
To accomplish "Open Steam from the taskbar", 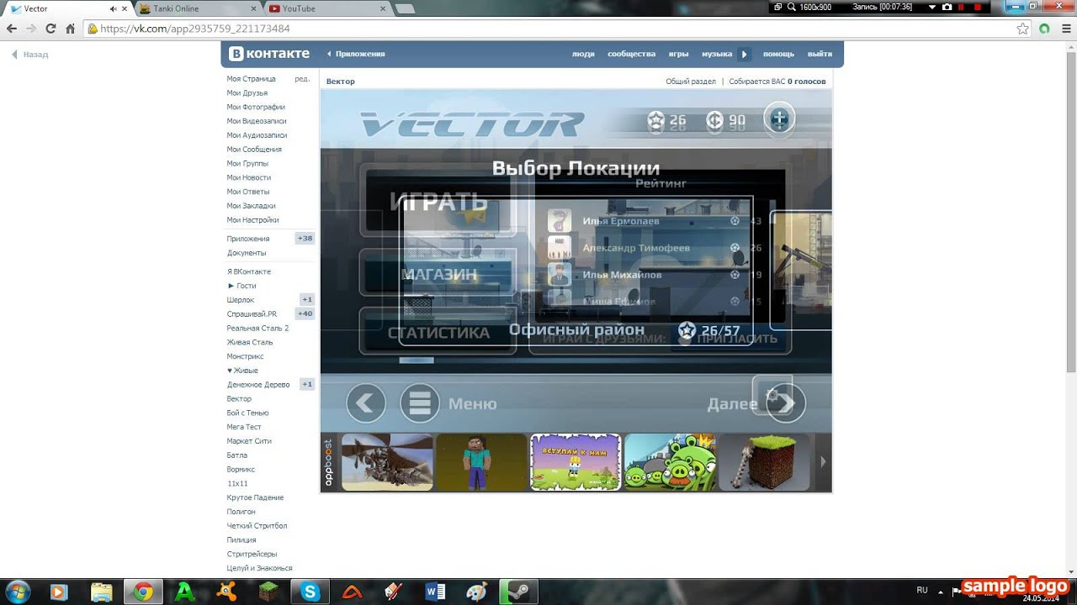I will pyautogui.click(x=517, y=592).
